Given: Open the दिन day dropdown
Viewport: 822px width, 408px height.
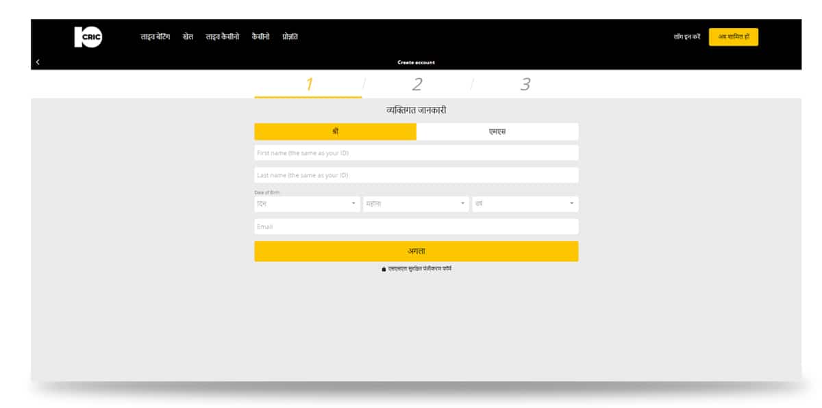Looking at the screenshot, I should point(307,204).
